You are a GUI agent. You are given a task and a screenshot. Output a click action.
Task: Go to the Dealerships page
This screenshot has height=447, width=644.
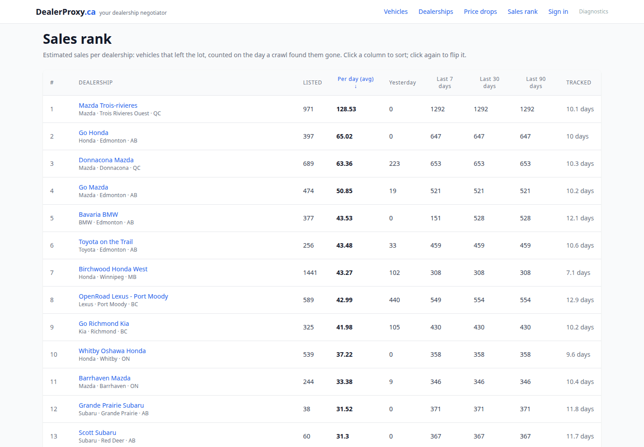(x=436, y=12)
